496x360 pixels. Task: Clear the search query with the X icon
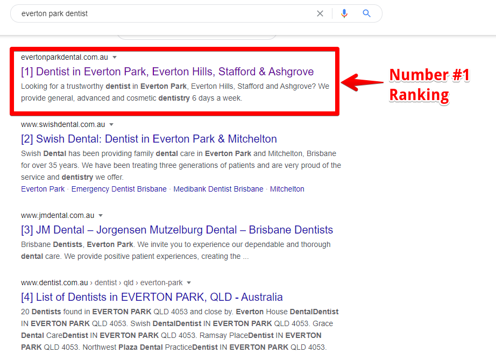(x=320, y=13)
